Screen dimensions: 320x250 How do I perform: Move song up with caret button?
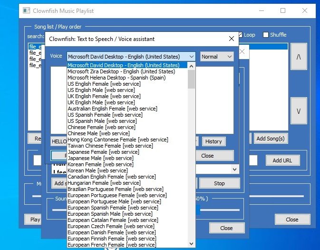coord(299,56)
